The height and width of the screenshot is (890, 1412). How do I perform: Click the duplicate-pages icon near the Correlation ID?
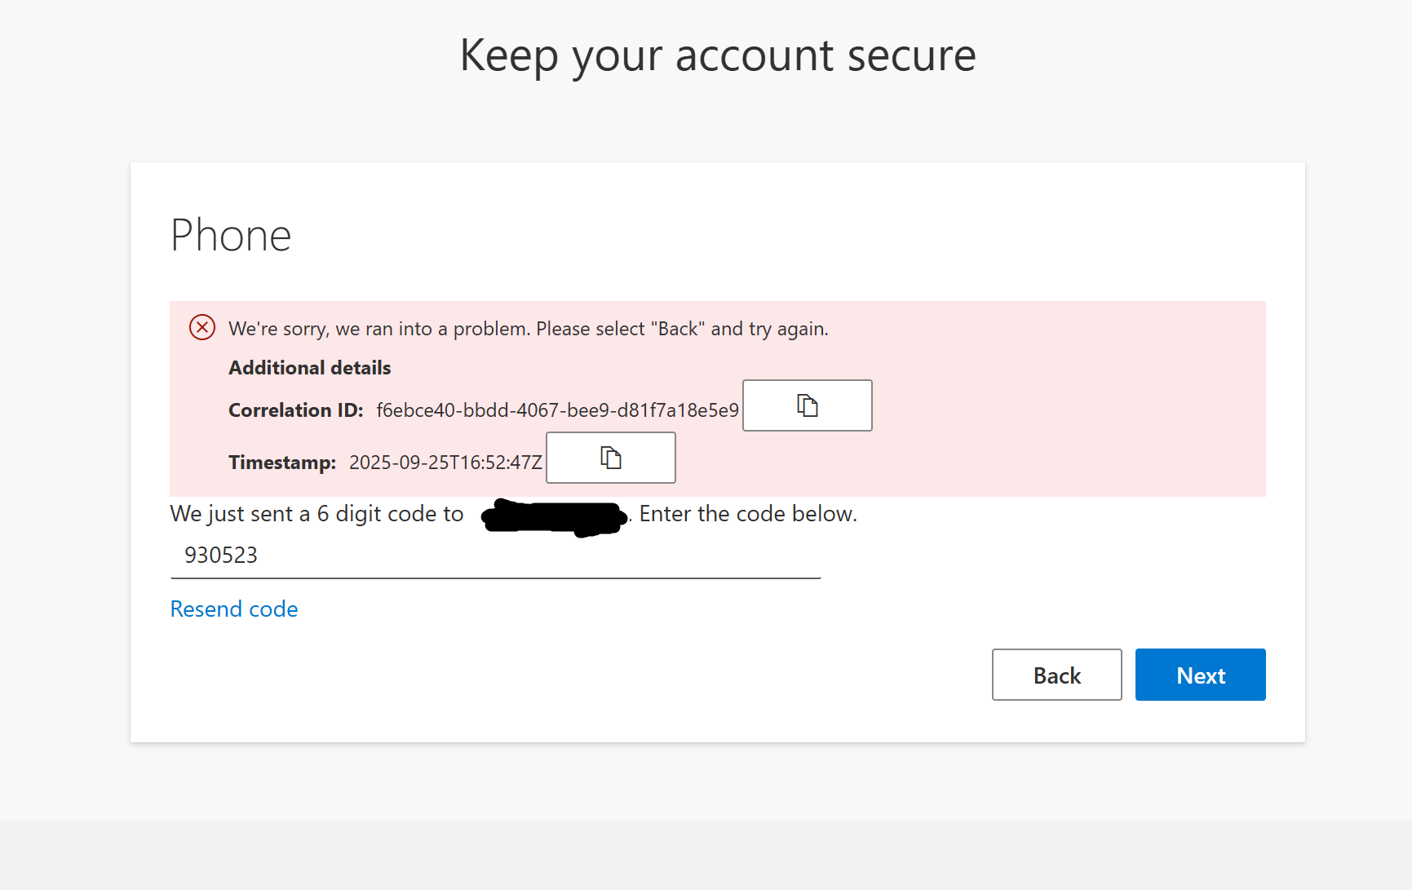point(807,405)
